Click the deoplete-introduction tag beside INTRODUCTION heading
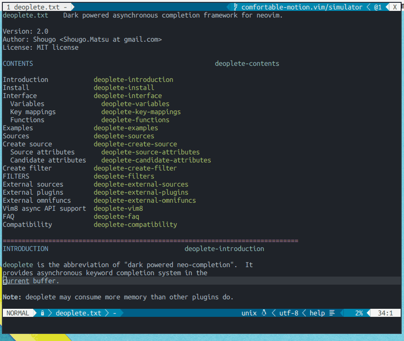Screen dimensions: 404x341 pos(224,249)
